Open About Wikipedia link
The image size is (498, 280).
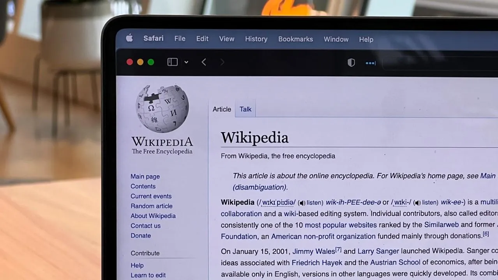pyautogui.click(x=153, y=216)
